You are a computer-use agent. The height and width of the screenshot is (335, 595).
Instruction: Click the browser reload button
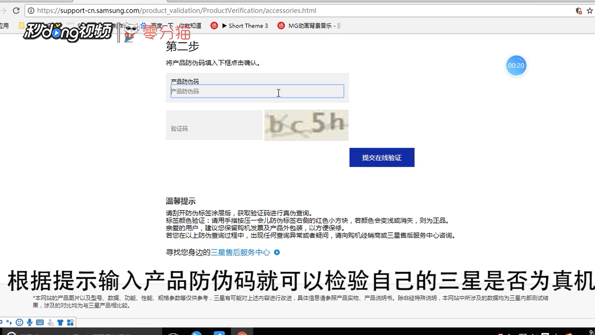[x=16, y=11]
